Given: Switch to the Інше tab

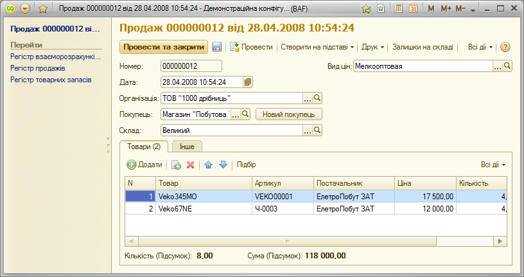Looking at the screenshot, I should point(187,147).
